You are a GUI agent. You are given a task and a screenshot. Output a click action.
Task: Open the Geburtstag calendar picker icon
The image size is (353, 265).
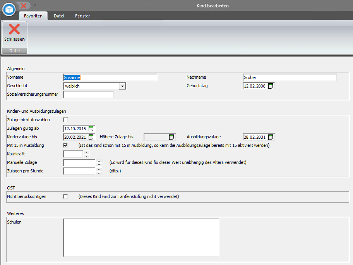pyautogui.click(x=271, y=86)
